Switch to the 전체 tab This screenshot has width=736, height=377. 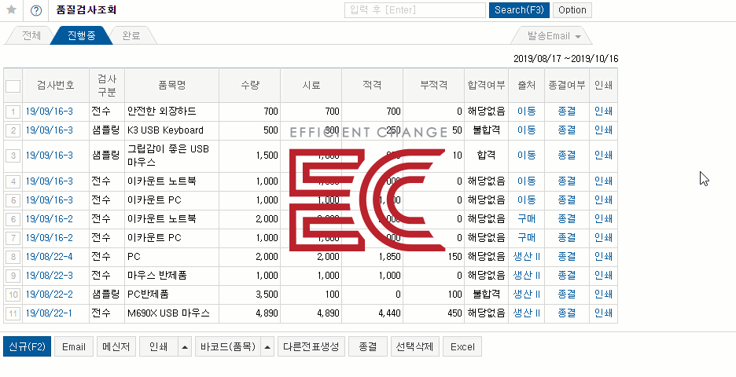[31, 35]
